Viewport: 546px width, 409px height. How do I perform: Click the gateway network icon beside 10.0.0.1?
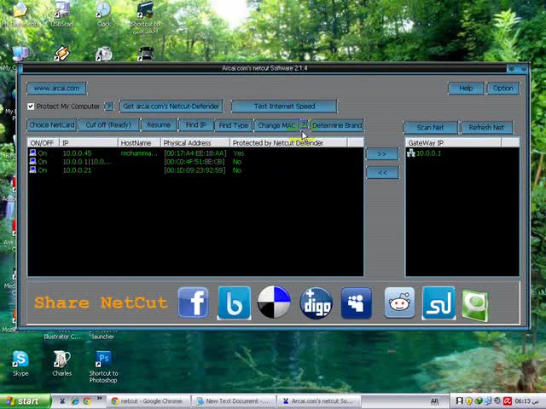[411, 153]
